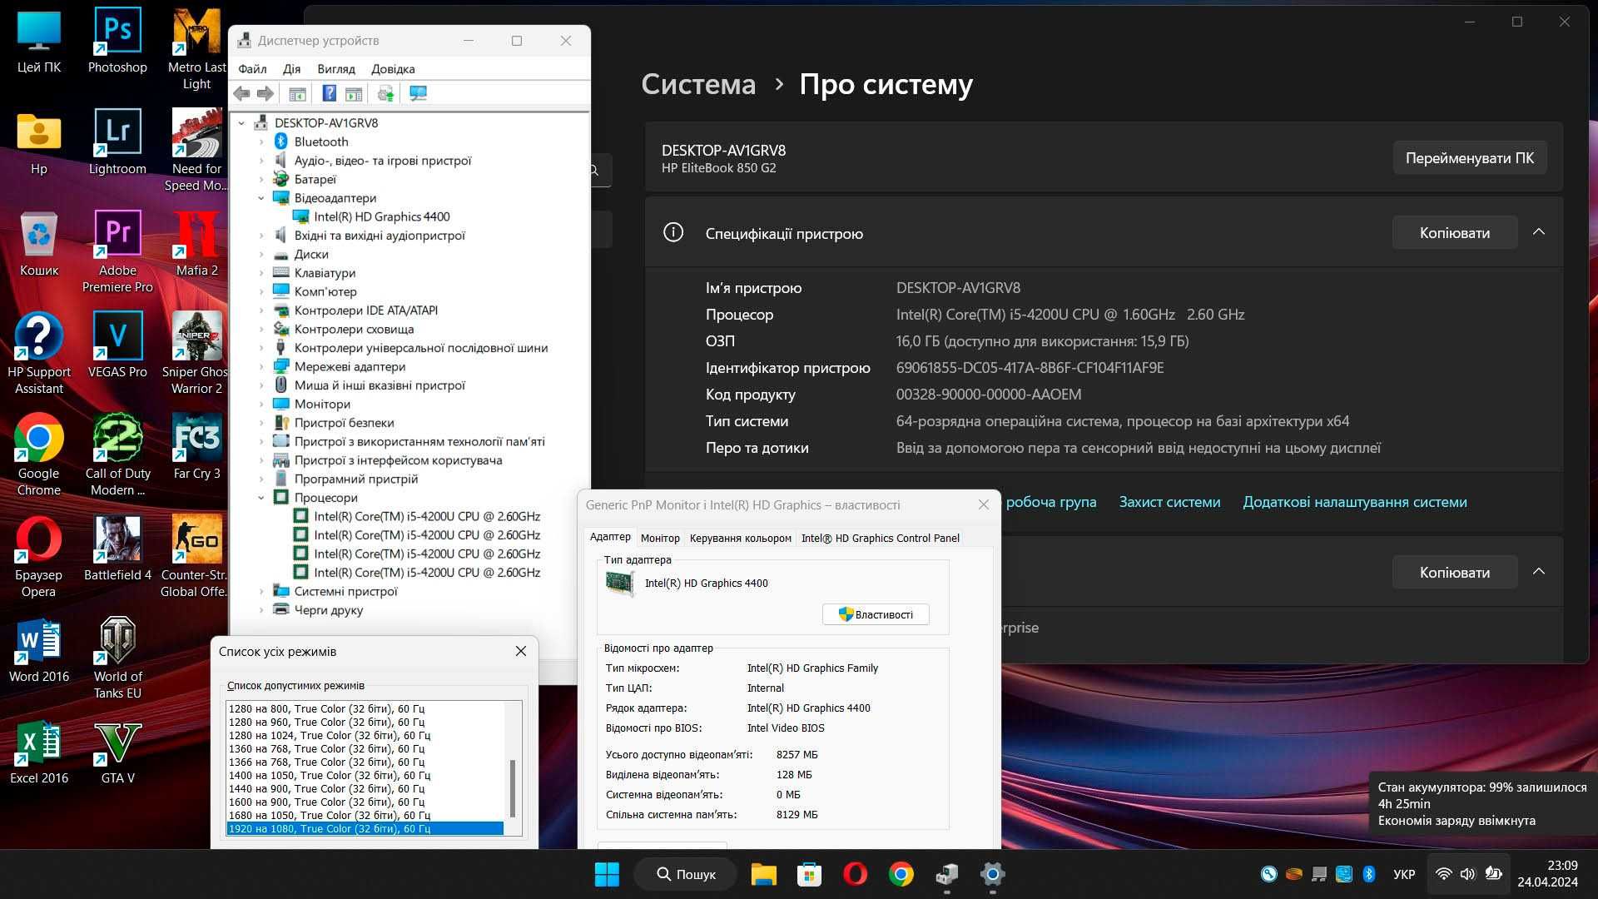
Task: Open the Battlefield 4 desktop shortcut
Action: 117,549
